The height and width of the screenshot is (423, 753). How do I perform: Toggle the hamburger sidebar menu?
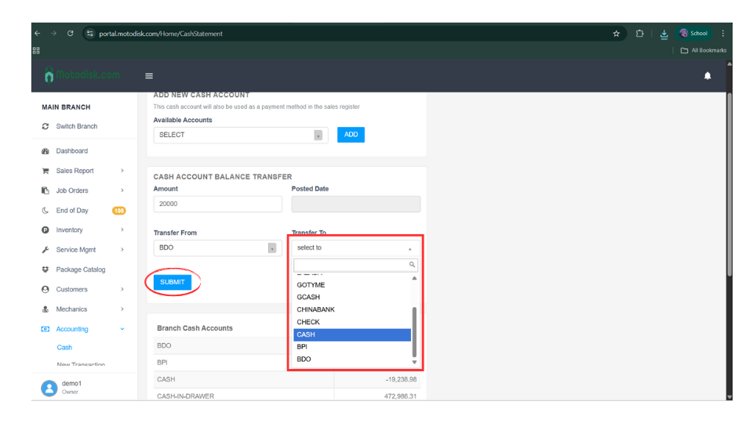(149, 76)
